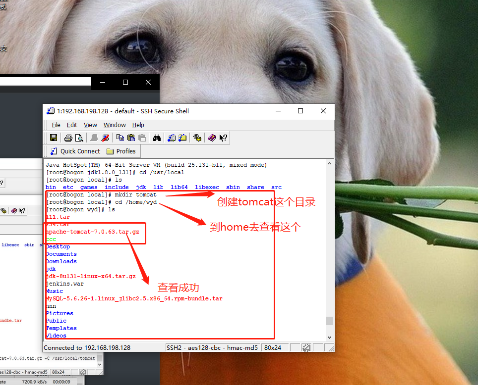Click "00:00:09" elapsed time text

[x=61, y=382]
